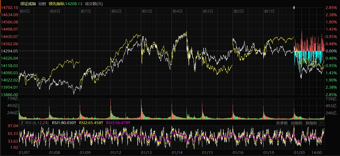Click 加指标 to add an indicator

pyautogui.click(x=297, y=123)
